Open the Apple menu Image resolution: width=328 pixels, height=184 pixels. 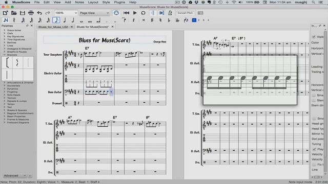point(6,2)
